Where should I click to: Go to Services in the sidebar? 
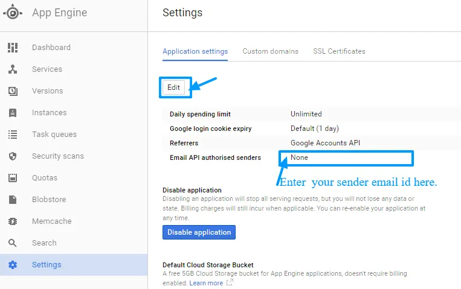point(74,69)
